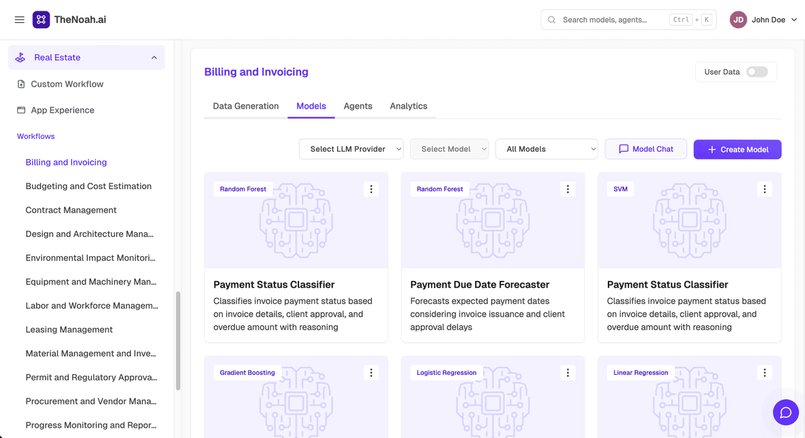Select Equipment and Machinery workflow

[91, 282]
